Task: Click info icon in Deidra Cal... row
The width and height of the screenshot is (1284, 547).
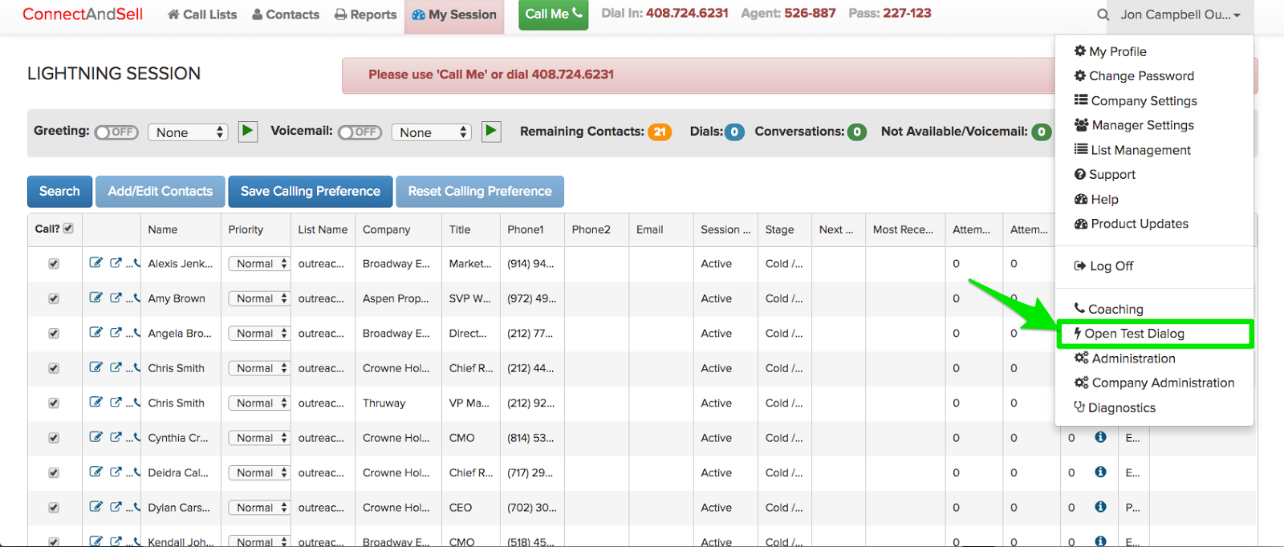Action: coord(1100,472)
